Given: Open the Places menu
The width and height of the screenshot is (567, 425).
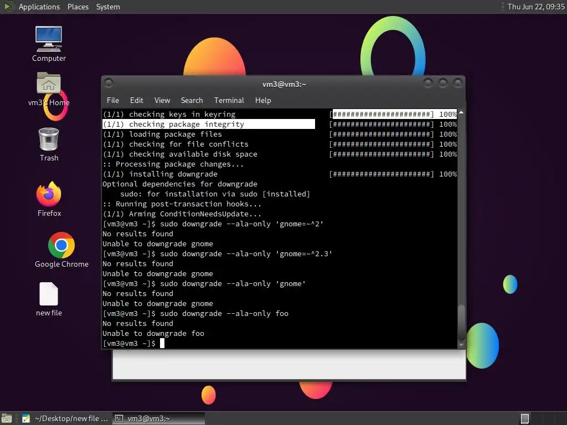Looking at the screenshot, I should (x=78, y=7).
